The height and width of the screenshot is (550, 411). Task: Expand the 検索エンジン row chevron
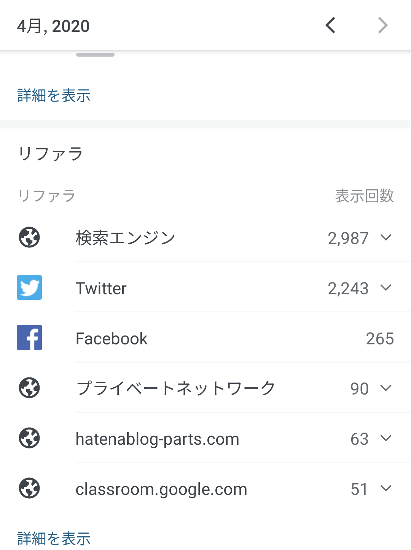pos(386,238)
